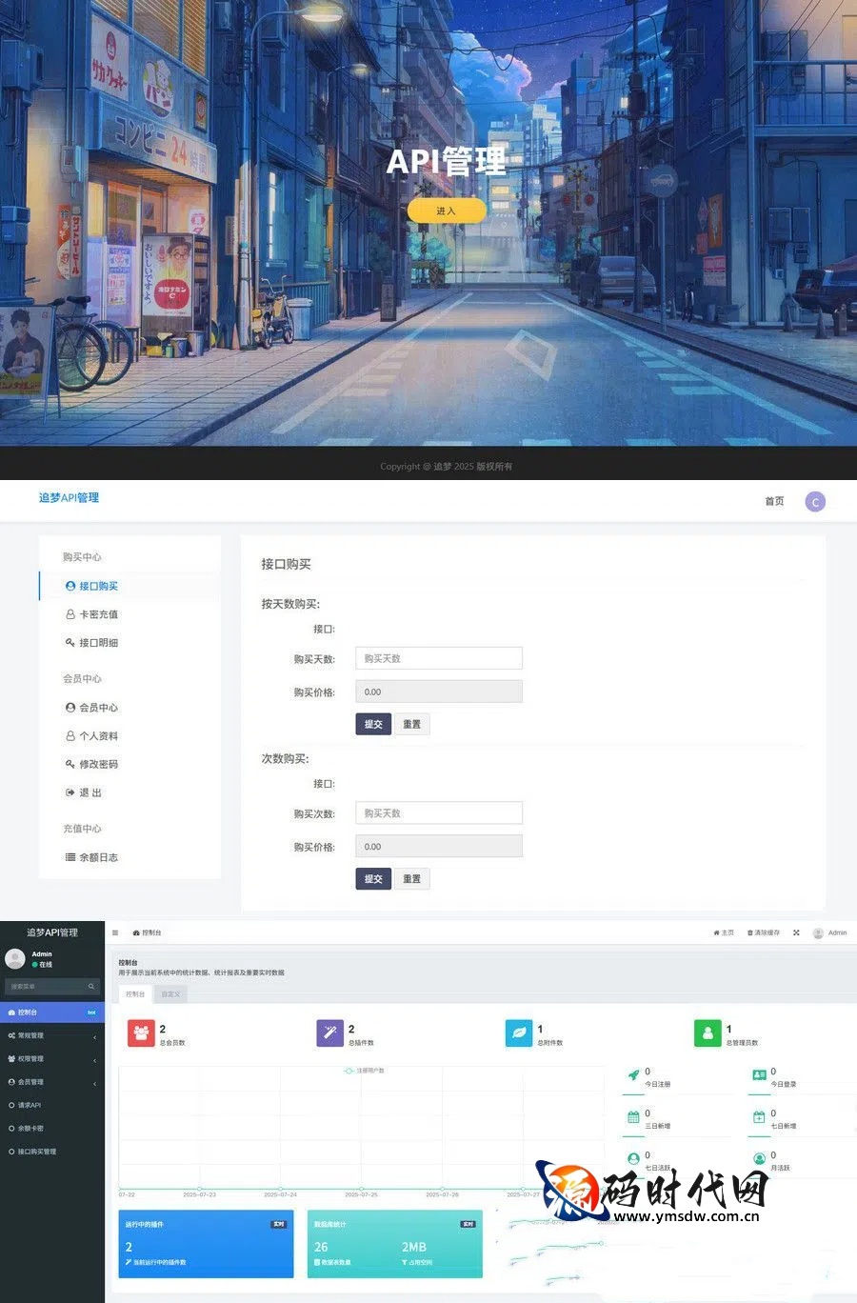857x1303 pixels.
Task: Click 清除缓存 in the admin header
Action: (x=764, y=932)
